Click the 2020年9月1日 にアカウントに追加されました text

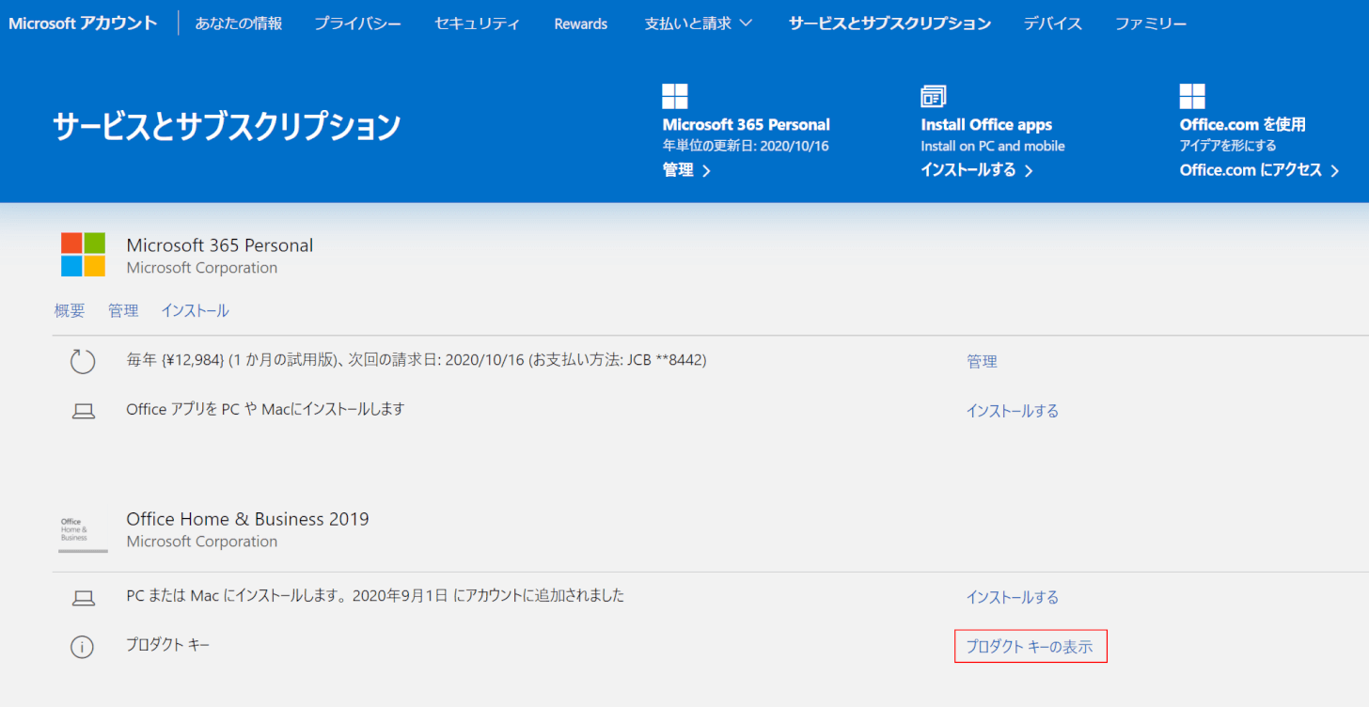[x=488, y=595]
